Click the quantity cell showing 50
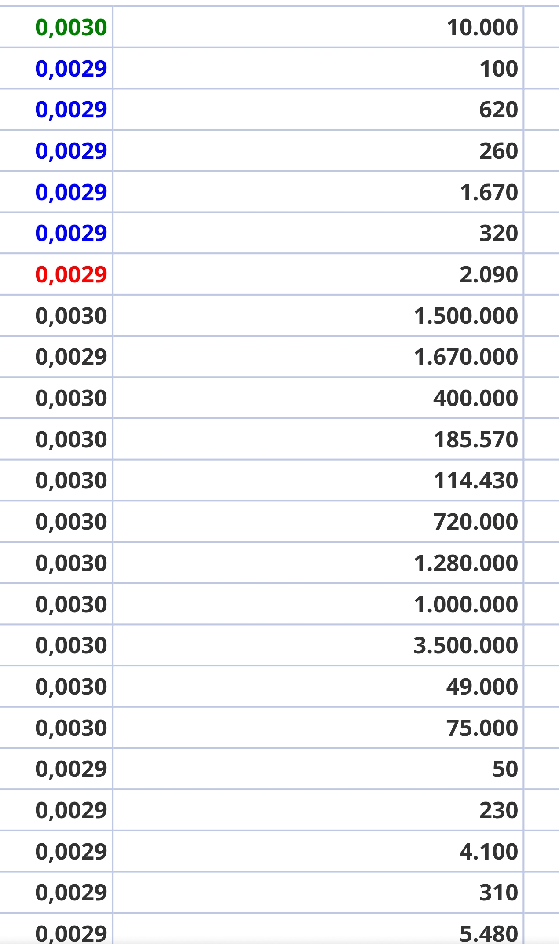Viewport: 559px width, 944px height. point(318,768)
